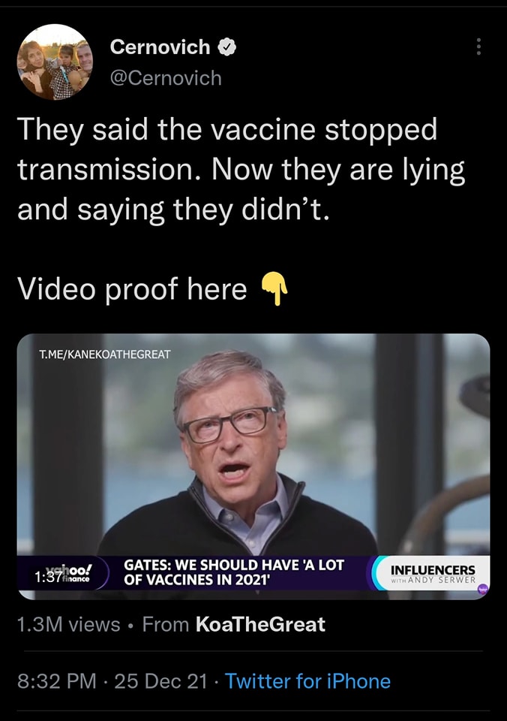Click the Video proof here text line
Viewport: 507px width, 721px height.
[132, 289]
